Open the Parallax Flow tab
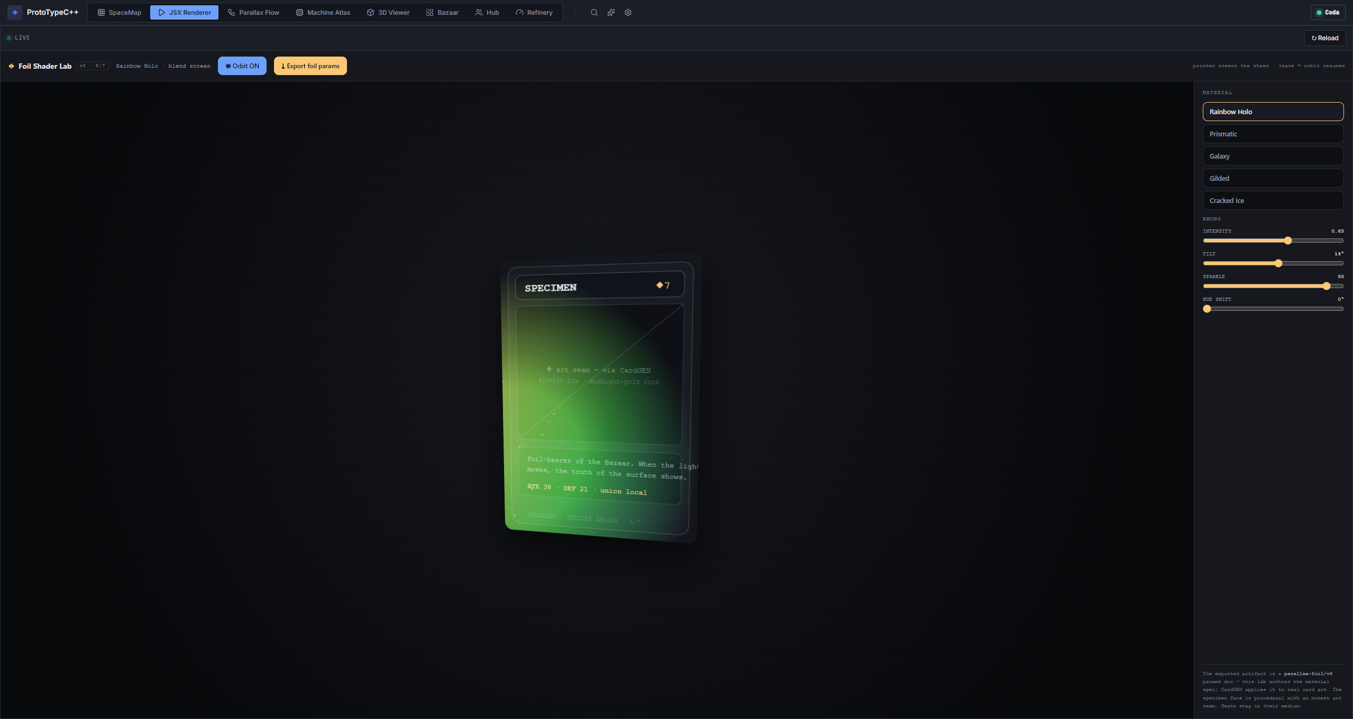Screen dimensions: 1353x719 tap(253, 13)
